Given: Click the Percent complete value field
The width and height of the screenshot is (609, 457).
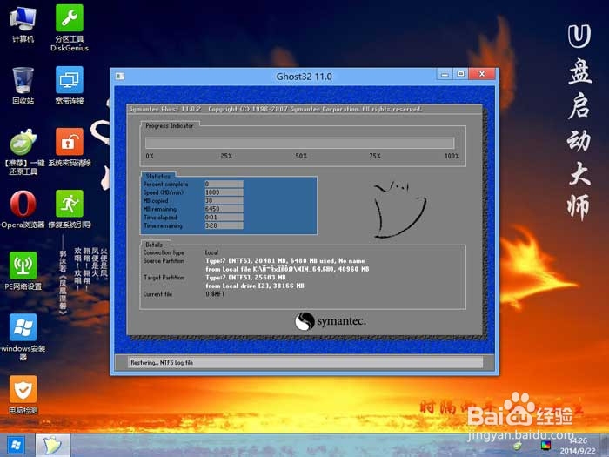Looking at the screenshot, I should point(224,185).
